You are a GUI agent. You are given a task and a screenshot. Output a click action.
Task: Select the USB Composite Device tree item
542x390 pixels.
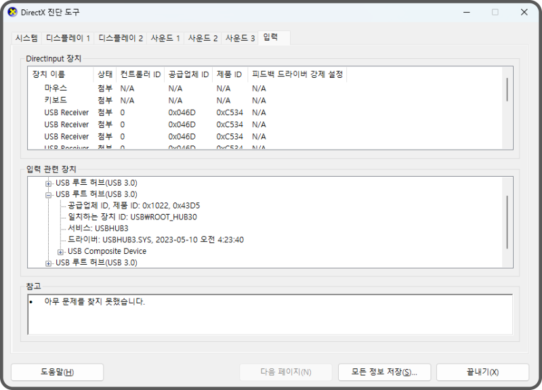[107, 251]
